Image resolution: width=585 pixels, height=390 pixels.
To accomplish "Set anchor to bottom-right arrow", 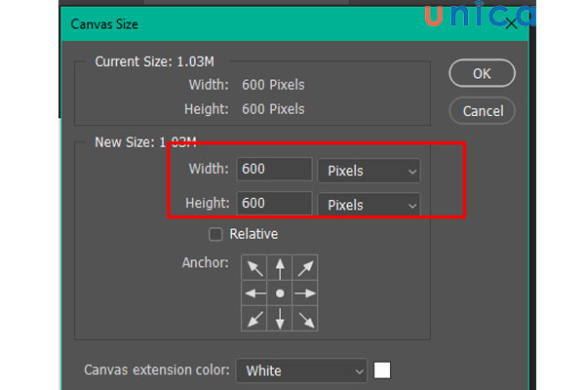I will tap(305, 318).
